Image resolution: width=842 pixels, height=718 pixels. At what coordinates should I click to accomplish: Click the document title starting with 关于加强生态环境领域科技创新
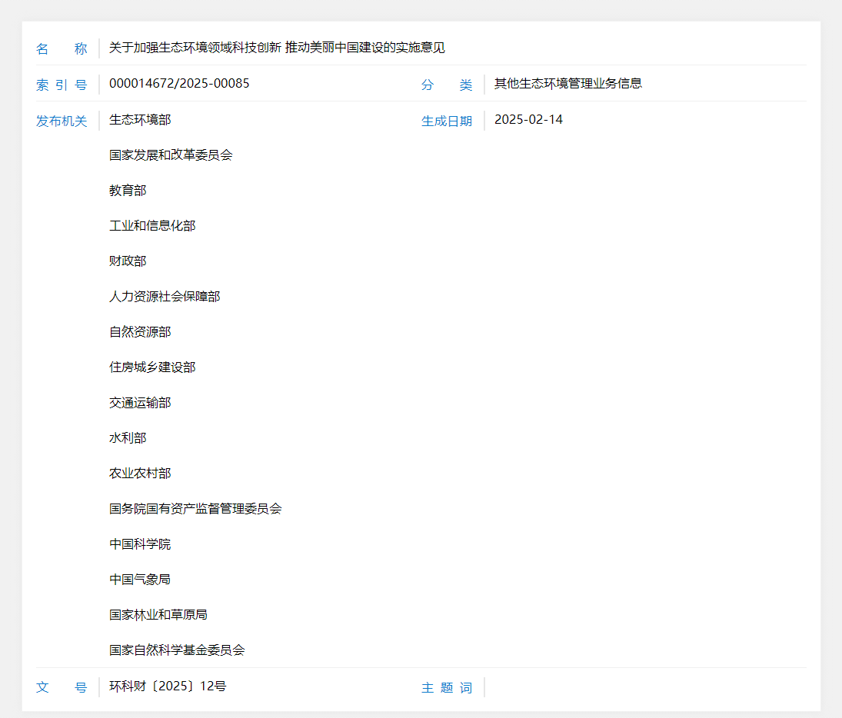[x=277, y=48]
